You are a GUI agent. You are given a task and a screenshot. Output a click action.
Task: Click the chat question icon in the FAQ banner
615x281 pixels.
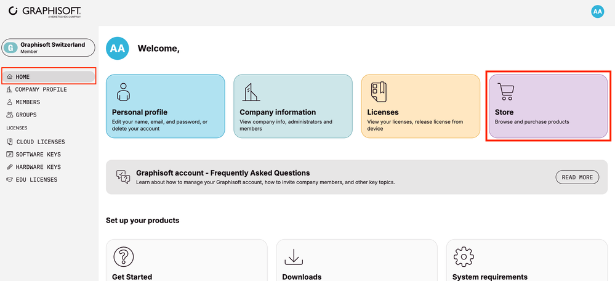(x=123, y=177)
